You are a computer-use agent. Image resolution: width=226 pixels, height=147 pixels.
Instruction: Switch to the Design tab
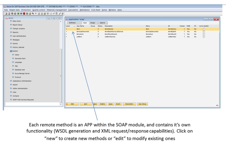93,23
